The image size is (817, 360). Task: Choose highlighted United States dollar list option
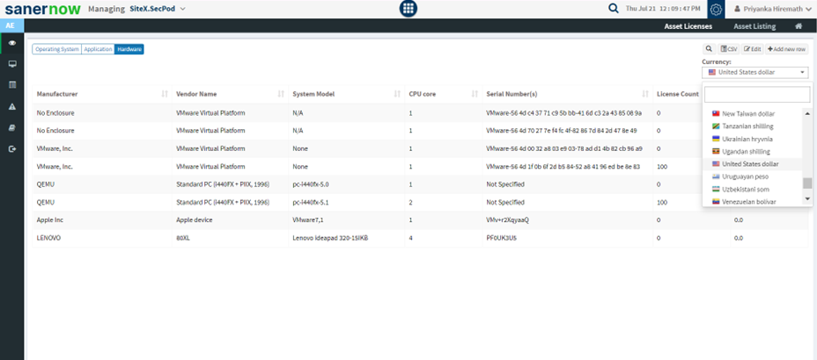pos(754,164)
